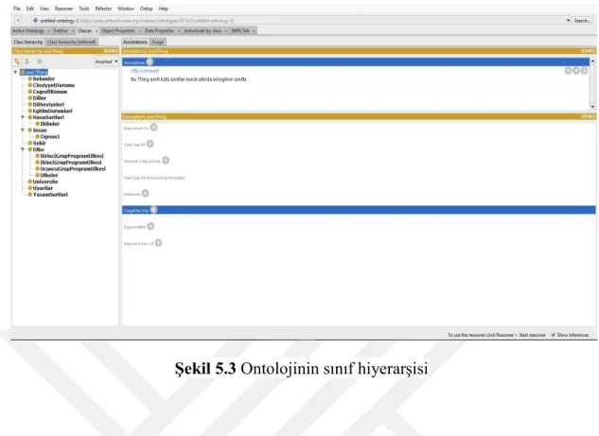Collapse the HavaSartlari tree node

pos(23,117)
